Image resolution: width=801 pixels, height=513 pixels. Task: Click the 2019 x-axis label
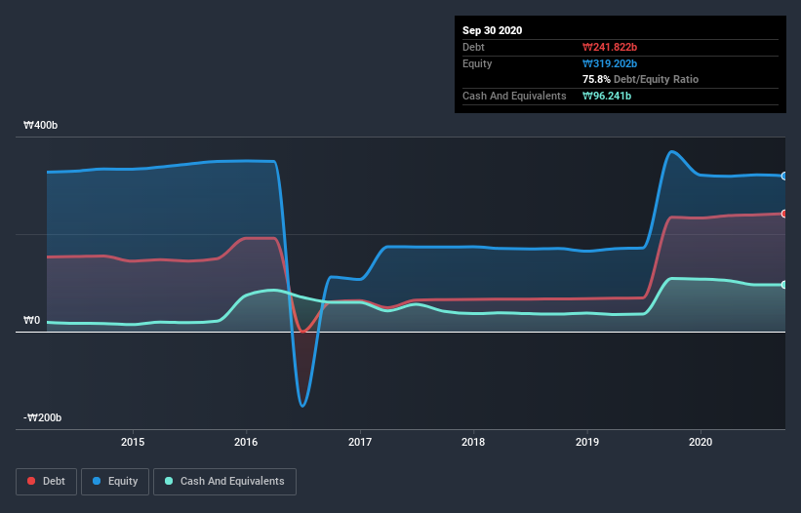click(x=587, y=442)
